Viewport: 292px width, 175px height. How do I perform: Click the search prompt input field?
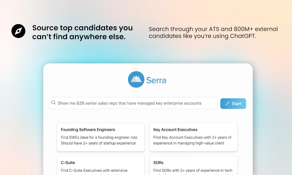tap(133, 103)
